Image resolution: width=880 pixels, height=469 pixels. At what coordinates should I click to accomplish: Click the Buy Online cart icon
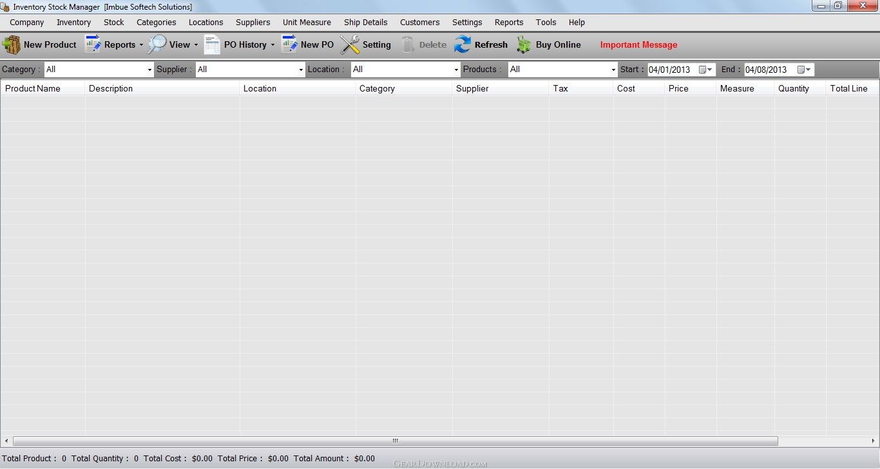pos(524,44)
